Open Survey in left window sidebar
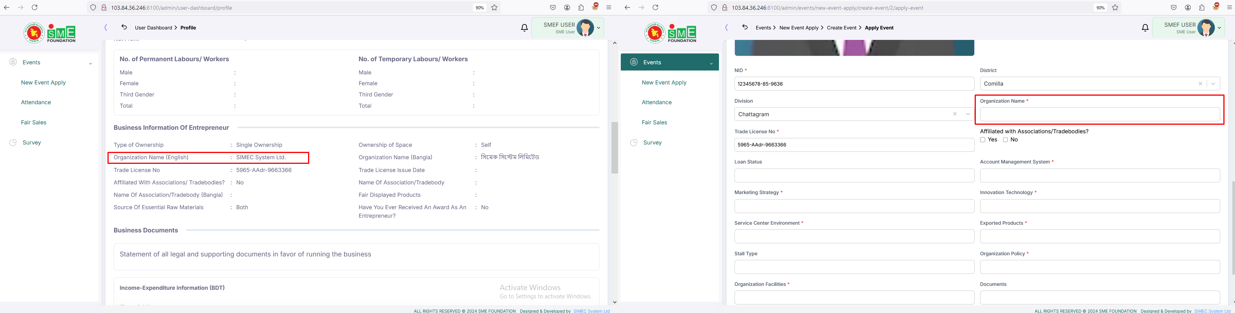The width and height of the screenshot is (1235, 313). coord(32,143)
